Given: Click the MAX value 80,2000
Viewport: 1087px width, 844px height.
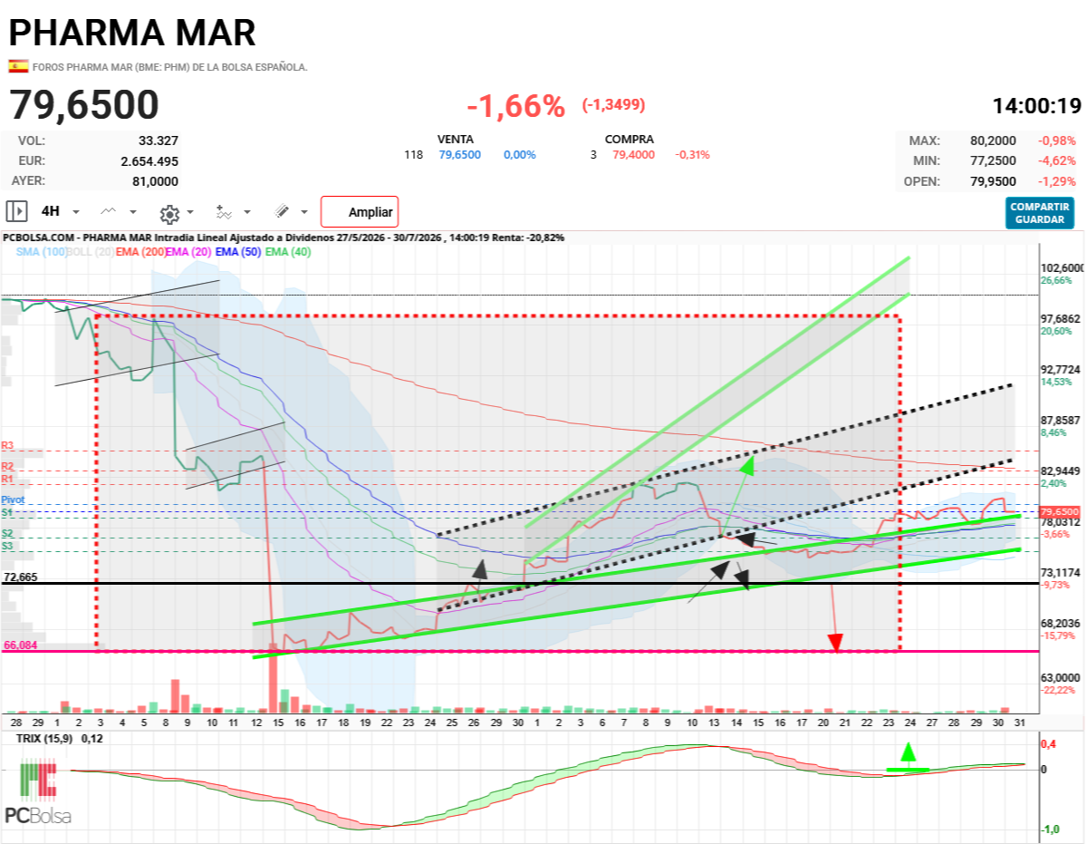Looking at the screenshot, I should point(992,141).
